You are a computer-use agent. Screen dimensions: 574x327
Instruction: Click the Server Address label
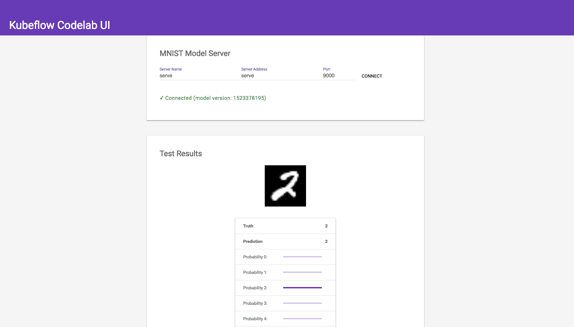(x=254, y=69)
